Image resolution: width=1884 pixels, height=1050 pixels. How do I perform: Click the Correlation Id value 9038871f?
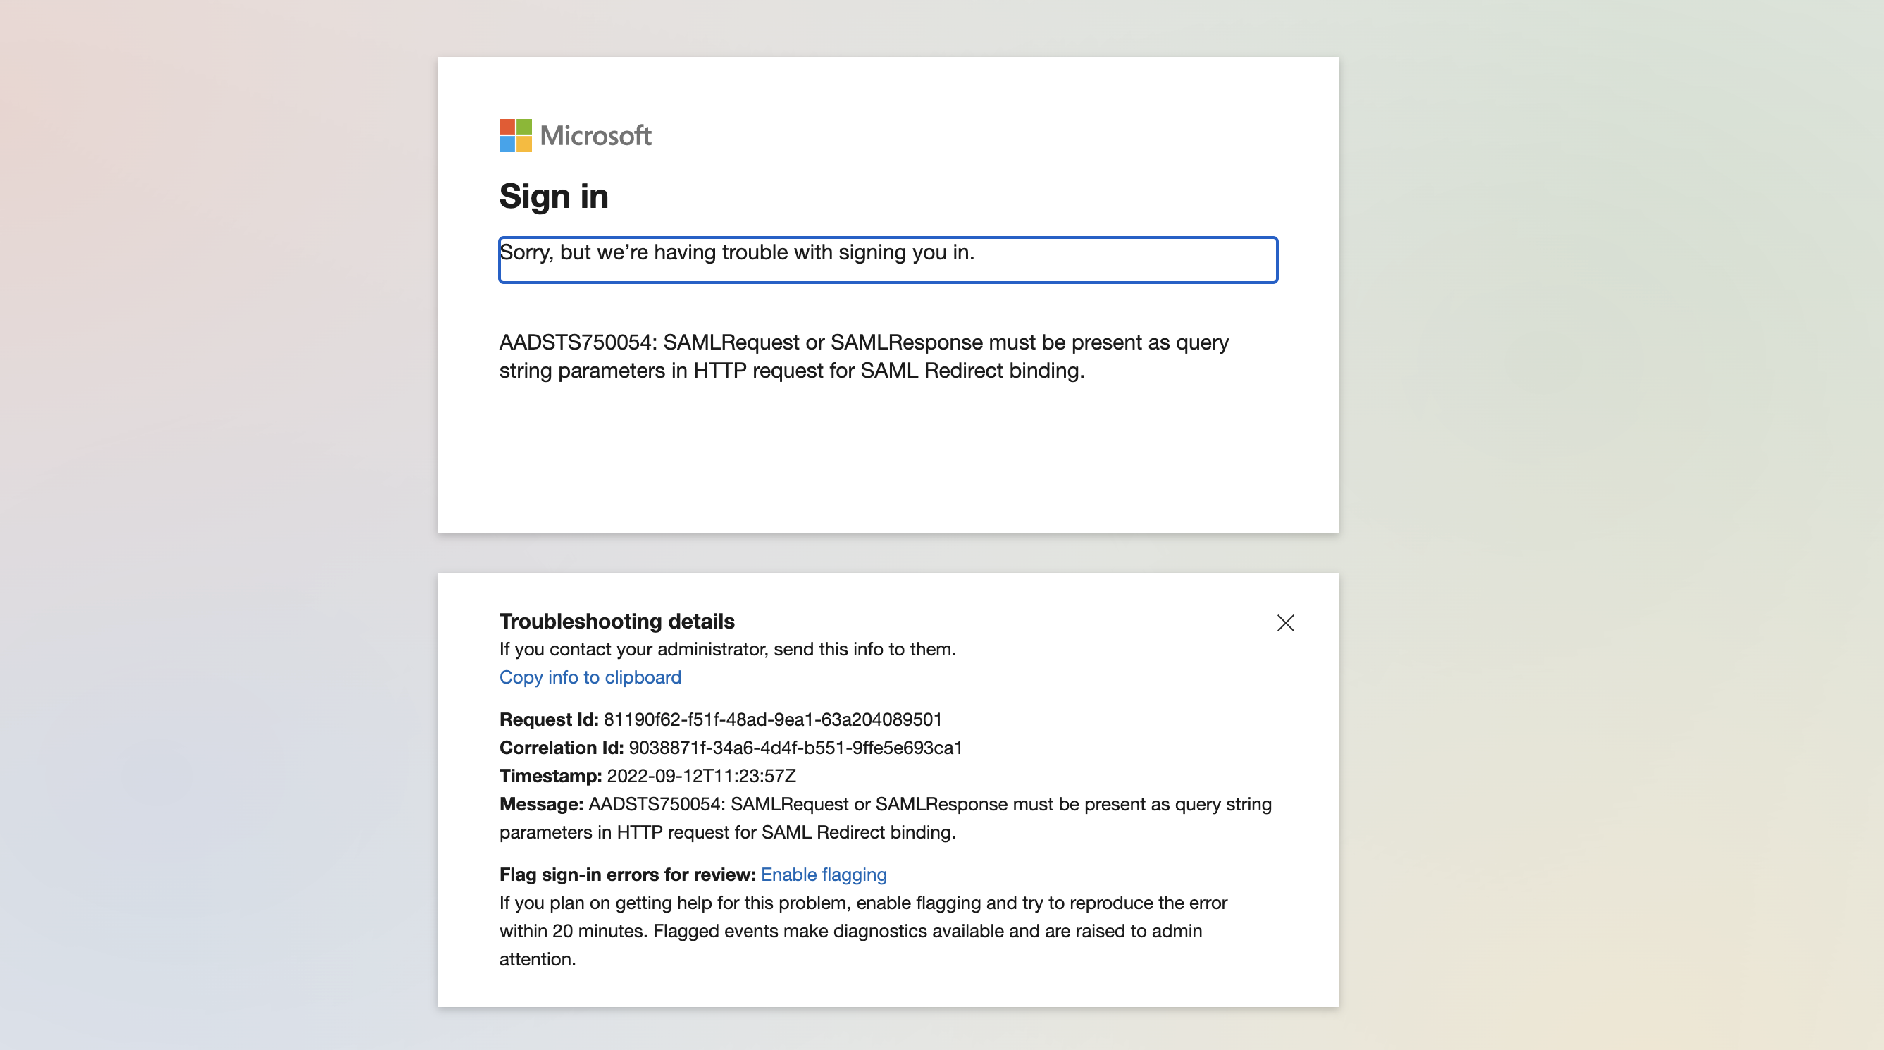click(x=795, y=748)
